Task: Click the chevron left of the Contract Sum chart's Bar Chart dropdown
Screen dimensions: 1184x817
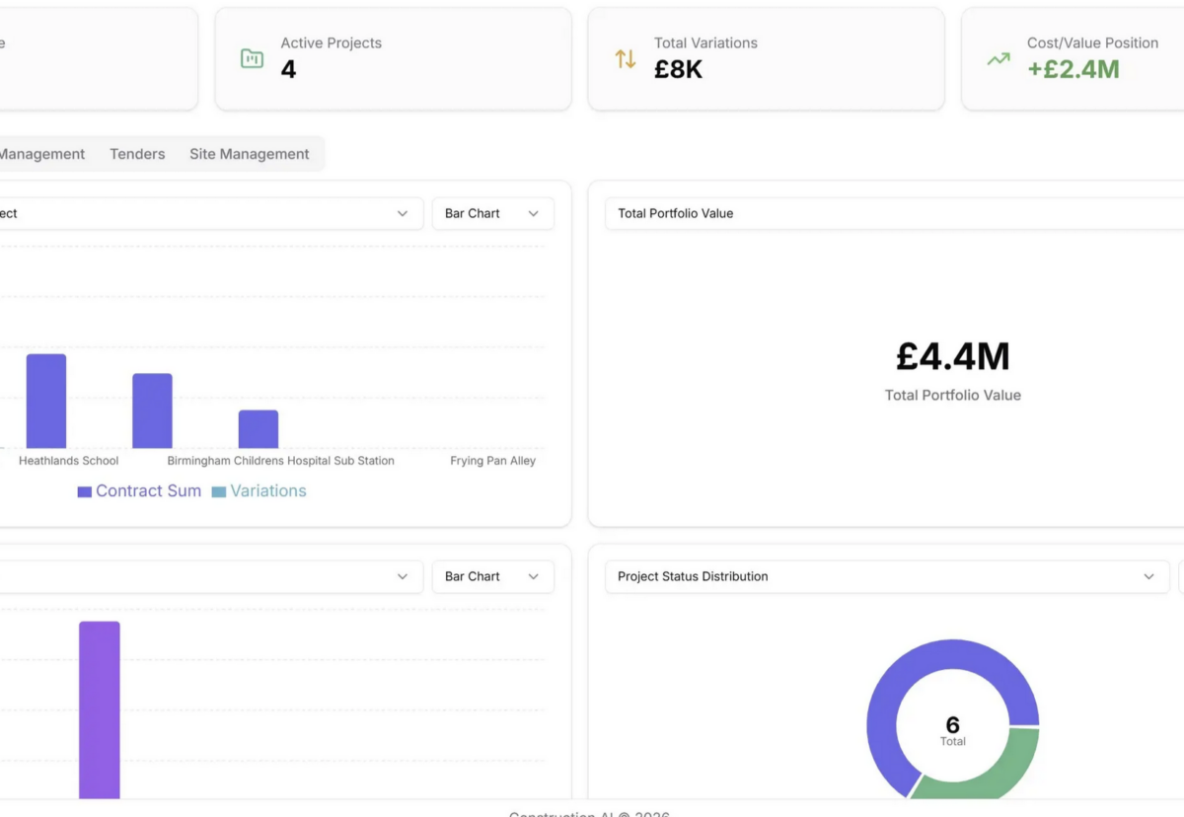Action: pyautogui.click(x=403, y=214)
